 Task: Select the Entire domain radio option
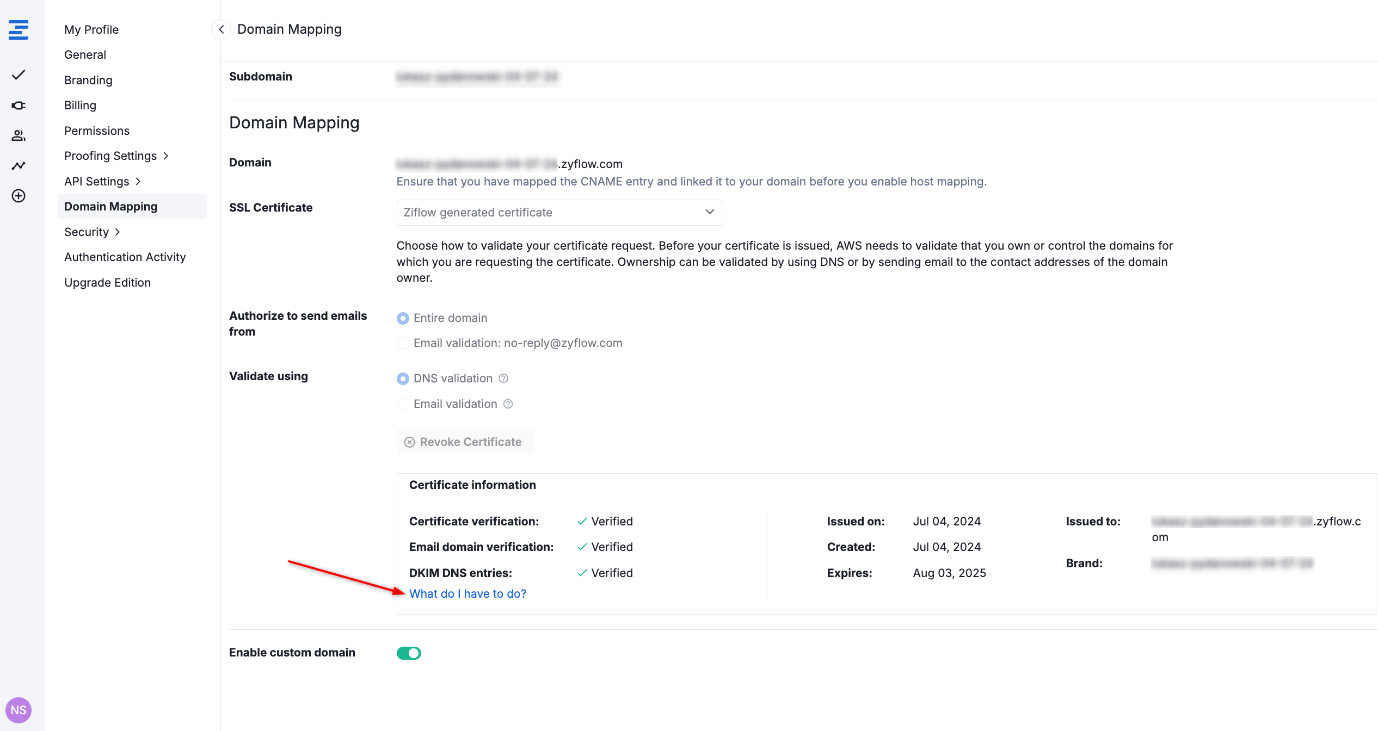403,318
